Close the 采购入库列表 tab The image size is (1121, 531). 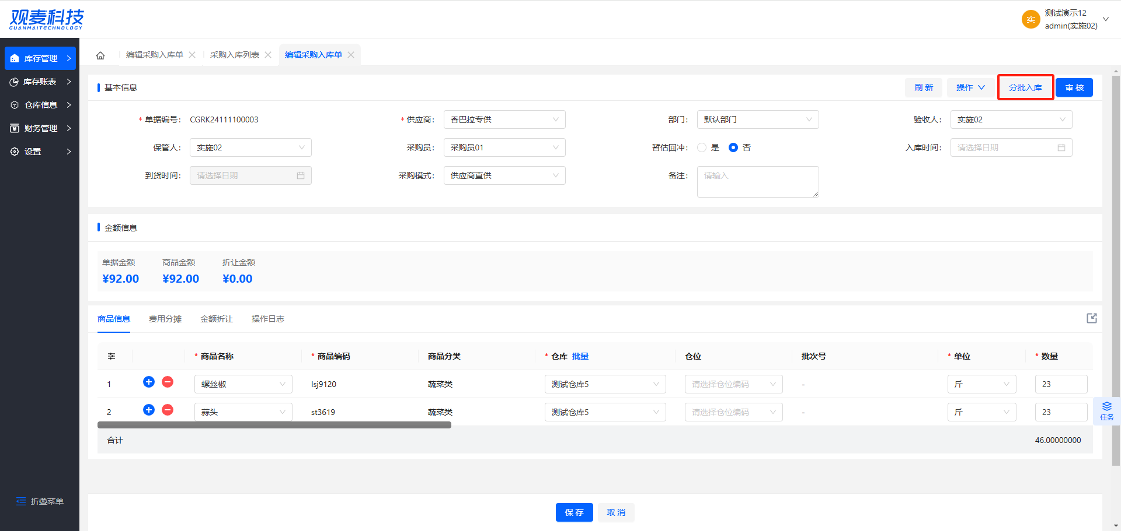coord(268,55)
